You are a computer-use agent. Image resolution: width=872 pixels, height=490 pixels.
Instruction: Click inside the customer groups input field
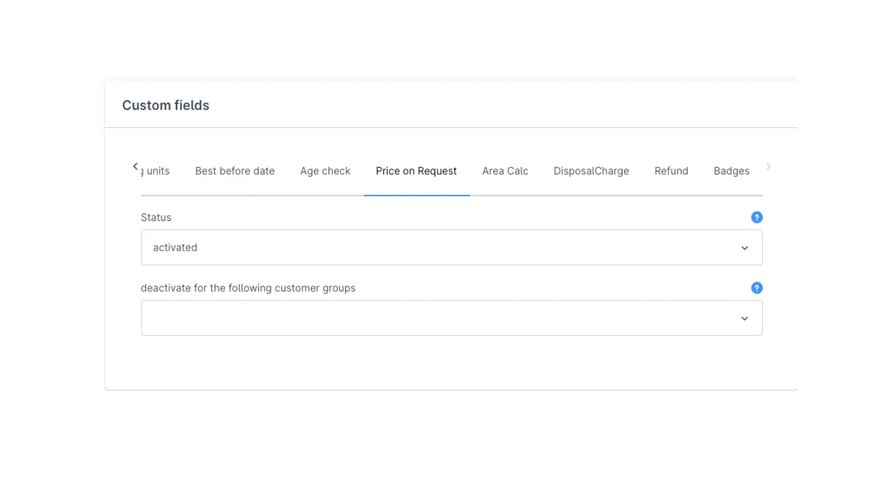[x=409, y=318]
